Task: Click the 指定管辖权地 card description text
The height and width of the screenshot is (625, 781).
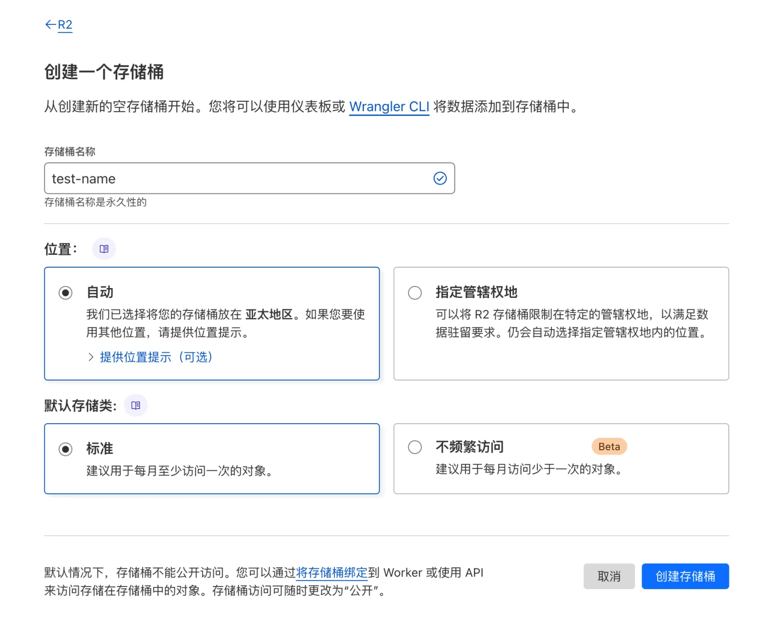Action: [x=572, y=323]
